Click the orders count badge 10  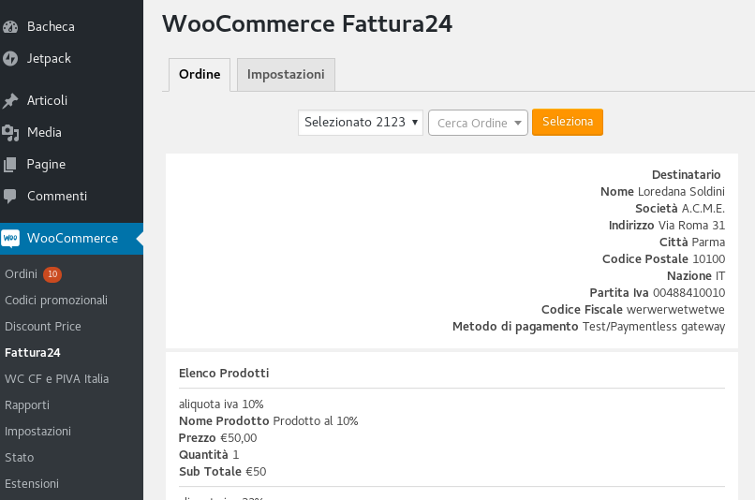coord(52,274)
